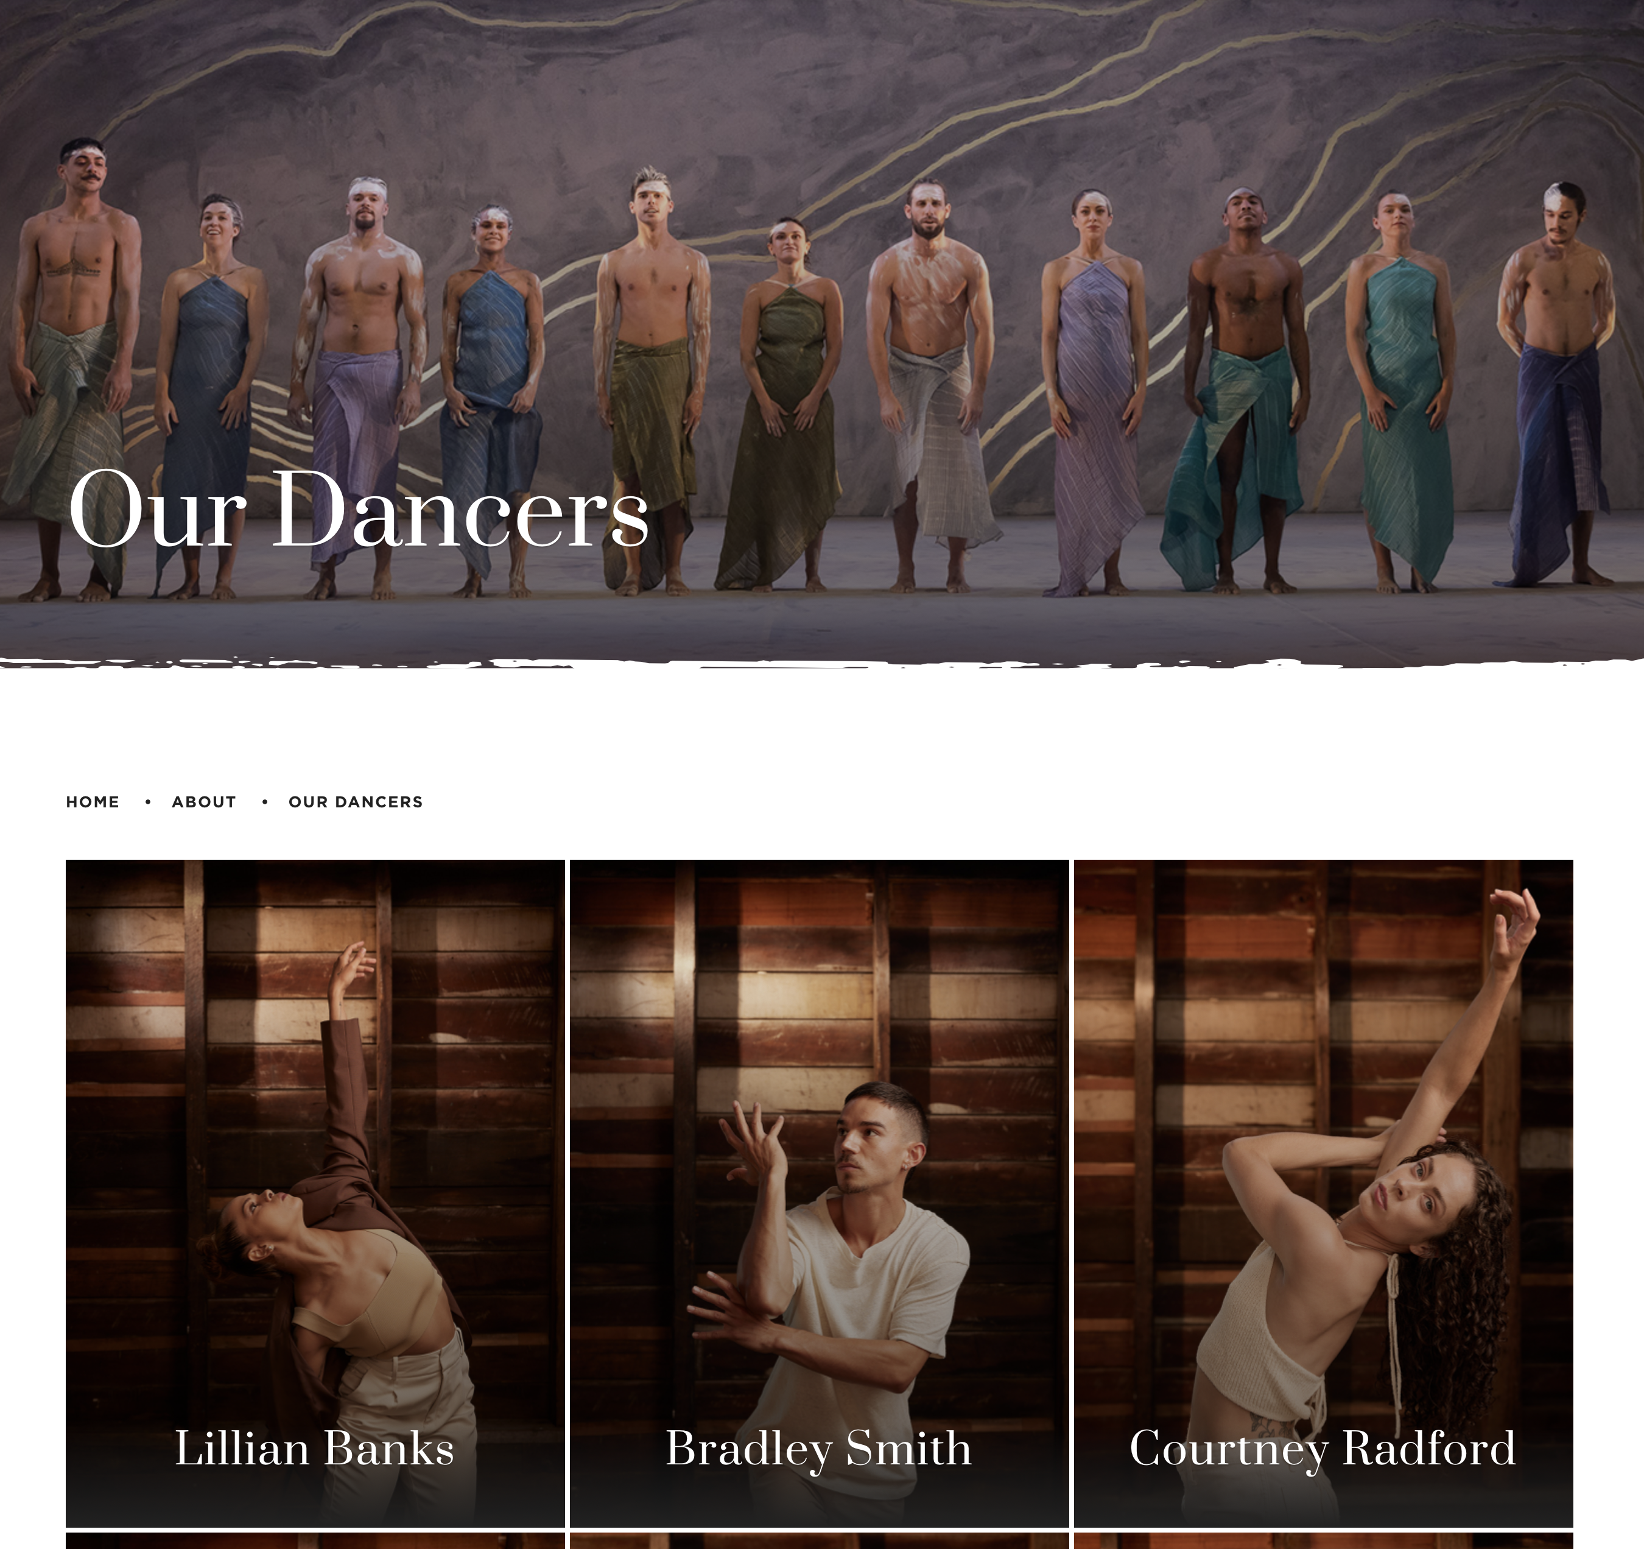Viewport: 1644px width, 1549px height.
Task: Click the Bradley Smith name caption
Action: (819, 1448)
